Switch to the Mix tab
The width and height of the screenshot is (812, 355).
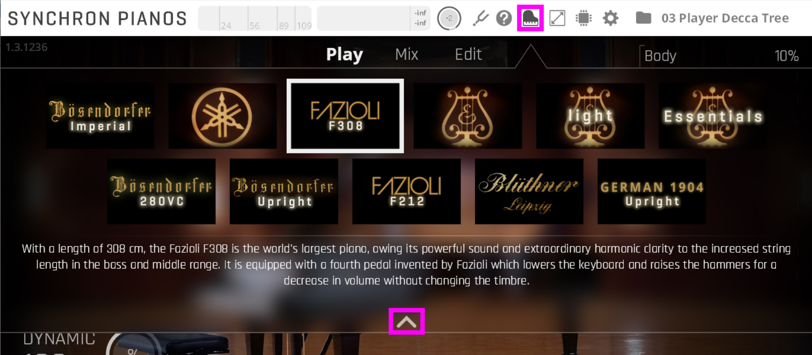407,54
